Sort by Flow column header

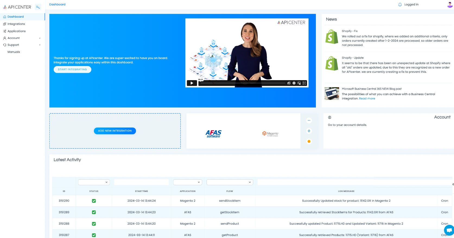(x=230, y=191)
